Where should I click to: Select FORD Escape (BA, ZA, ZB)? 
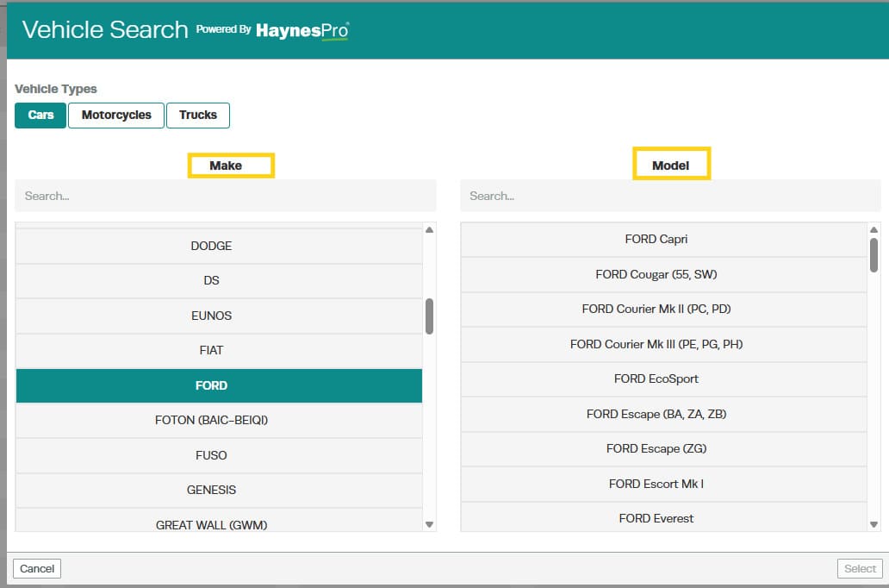click(664, 415)
